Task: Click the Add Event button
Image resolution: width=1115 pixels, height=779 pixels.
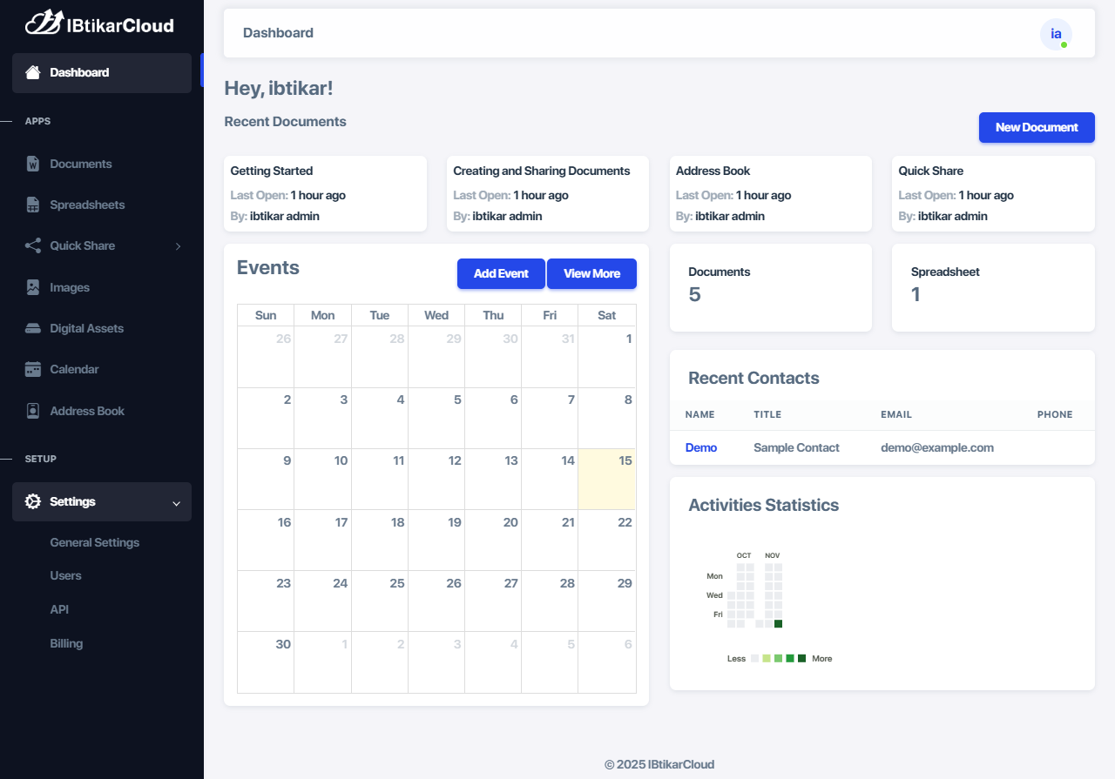Action: point(501,273)
